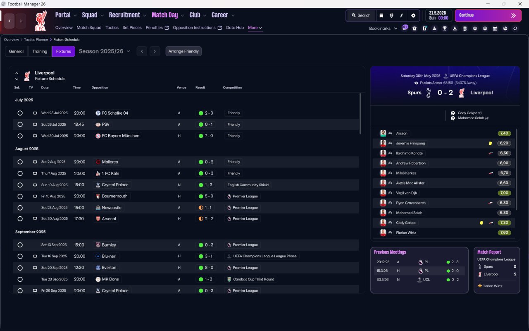
Task: Open the trophy bookmark shortcut icon
Action: pyautogui.click(x=445, y=29)
